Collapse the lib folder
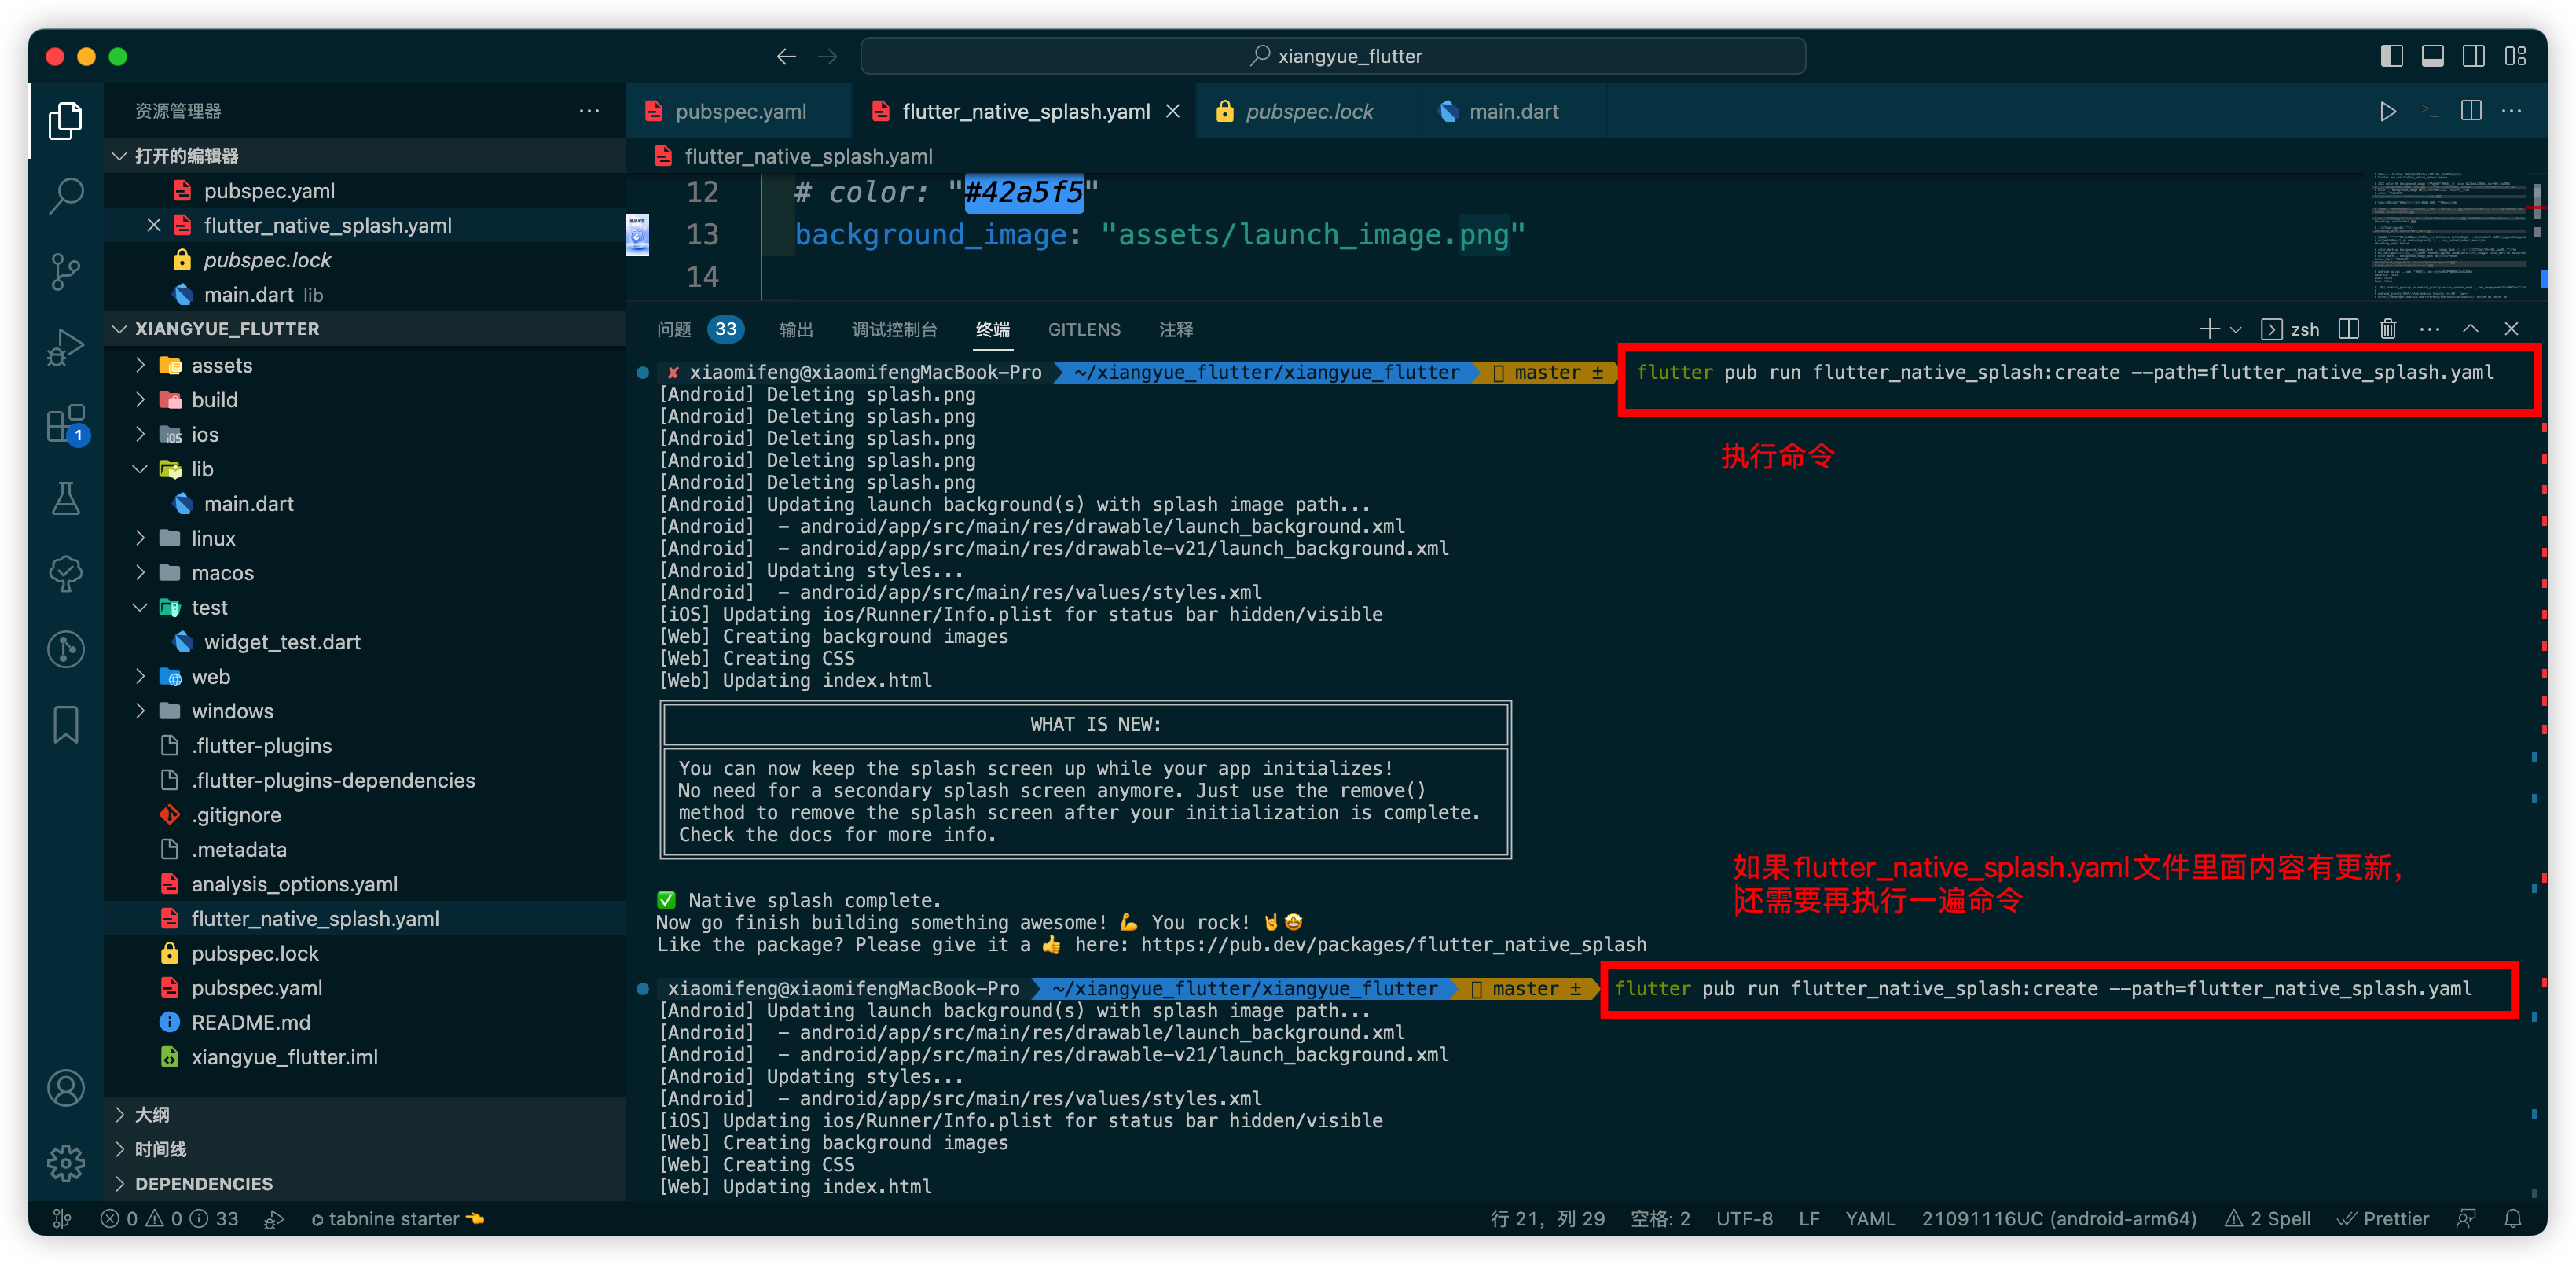This screenshot has width=2576, height=1264. click(x=365, y=469)
